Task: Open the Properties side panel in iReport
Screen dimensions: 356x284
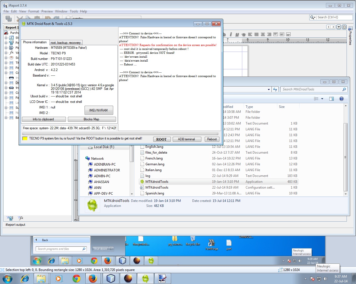Action: click(x=350, y=36)
